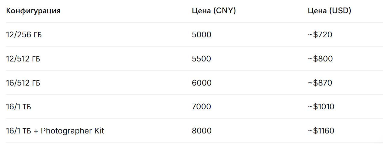Screen dimensions: 383x144
Task: Click the 5500 CNY price value
Action: 201,59
